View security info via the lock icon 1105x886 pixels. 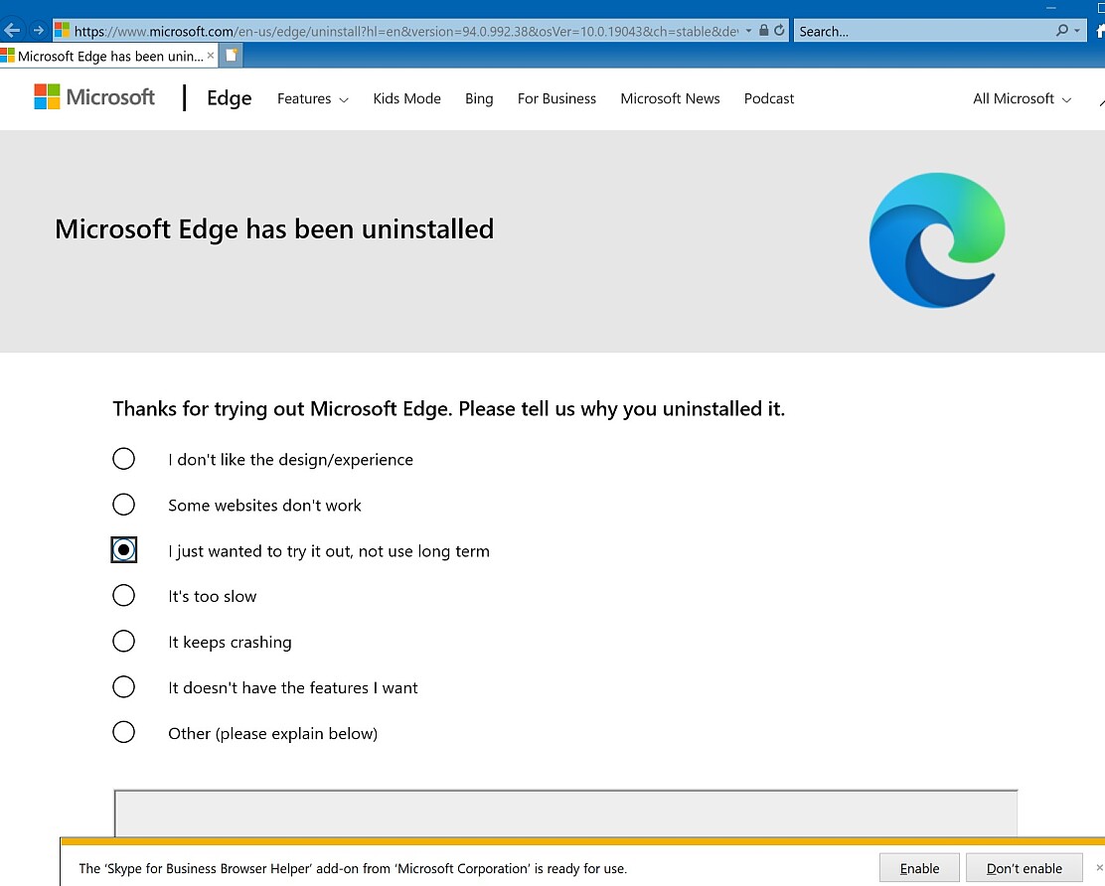[763, 30]
